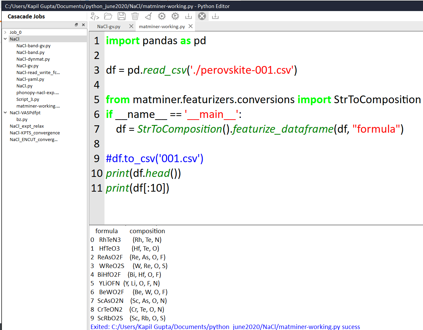Open NaCl-band.py in the tree
The height and width of the screenshot is (330, 423).
tap(30, 52)
